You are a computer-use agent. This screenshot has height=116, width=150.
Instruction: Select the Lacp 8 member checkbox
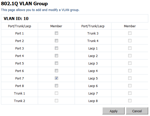[130, 101]
